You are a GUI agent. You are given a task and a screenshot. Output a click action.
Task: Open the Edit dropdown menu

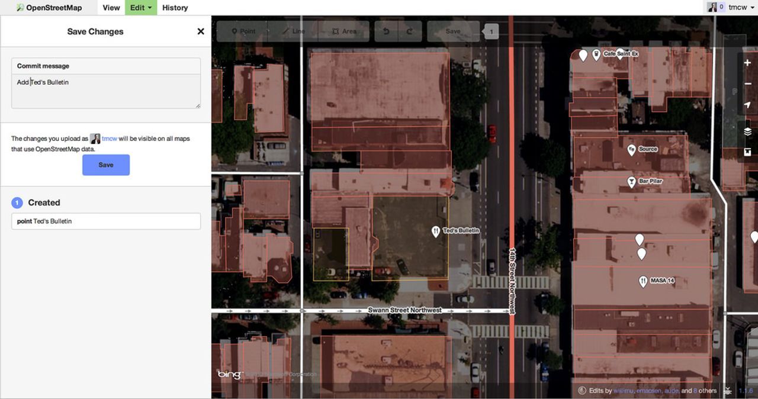point(141,8)
